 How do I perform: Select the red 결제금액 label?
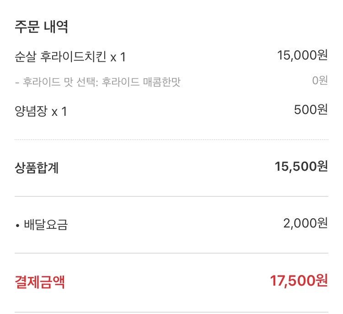click(x=40, y=282)
